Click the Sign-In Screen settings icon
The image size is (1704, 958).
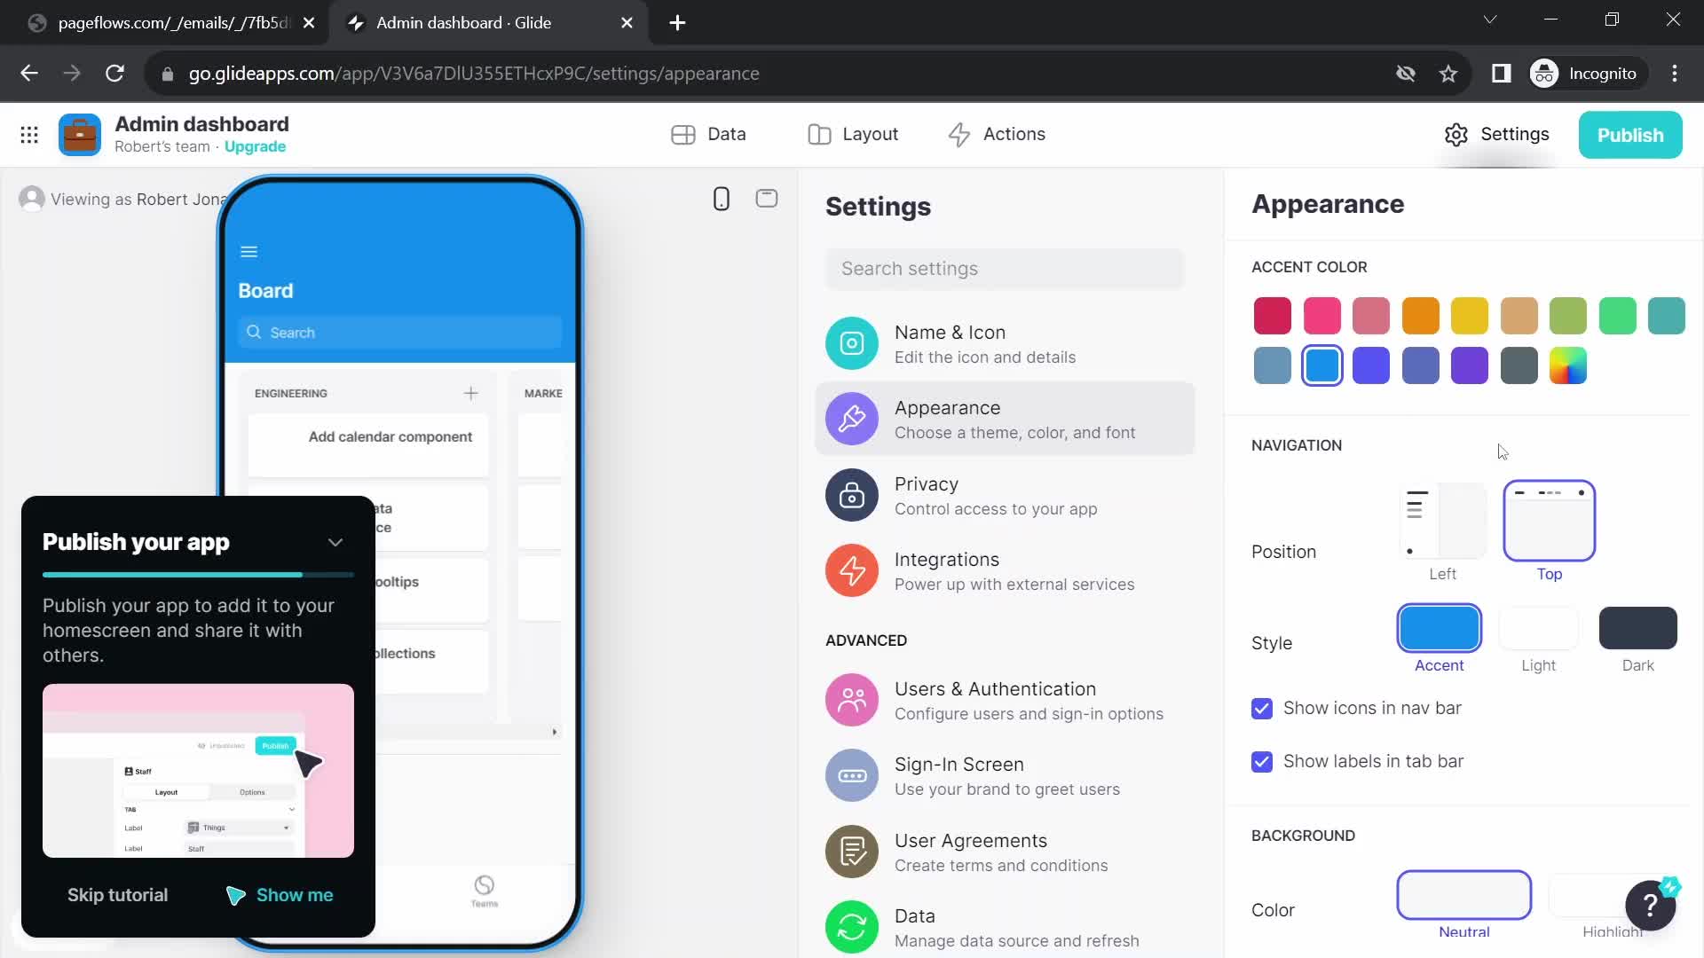coord(851,774)
